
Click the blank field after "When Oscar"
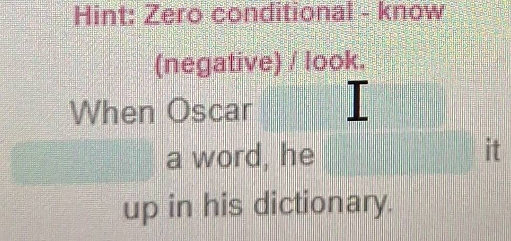[352, 108]
